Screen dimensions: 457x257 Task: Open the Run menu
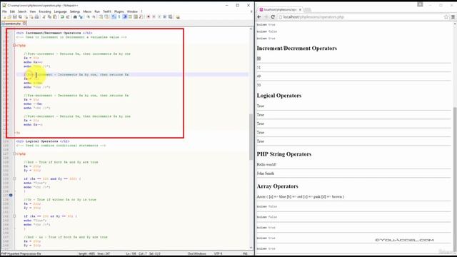(x=97, y=11)
